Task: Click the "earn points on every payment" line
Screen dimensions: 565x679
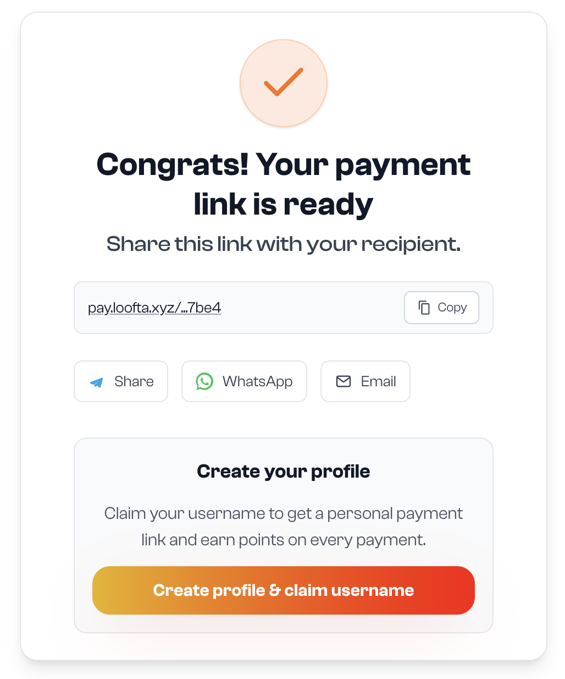Action: 283,540
